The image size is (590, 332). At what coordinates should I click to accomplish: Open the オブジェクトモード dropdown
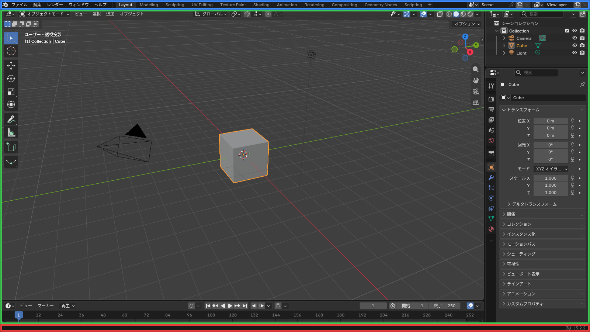coord(44,14)
